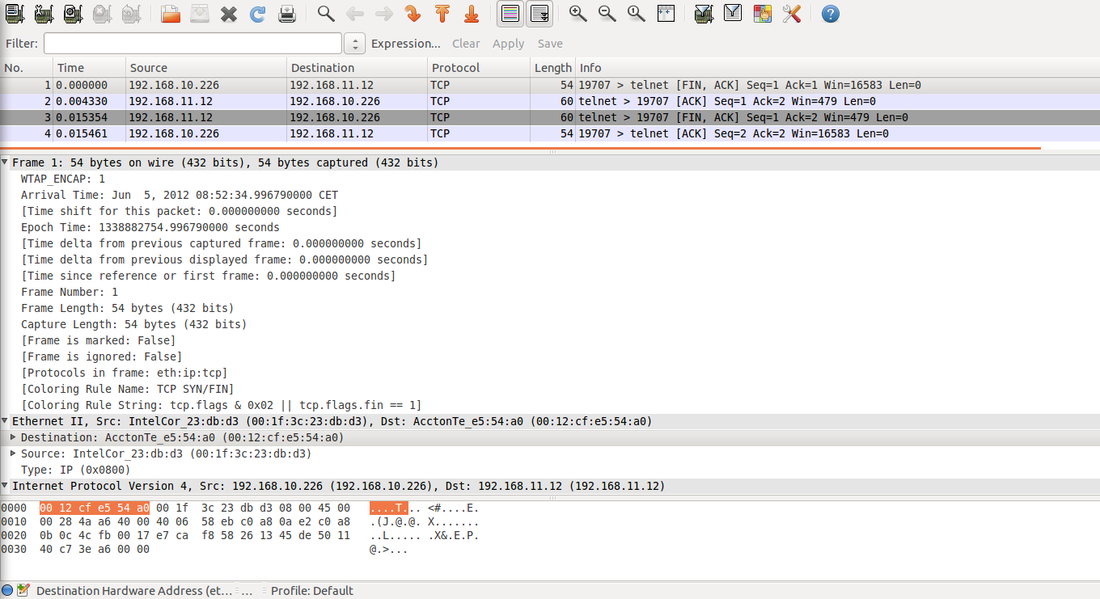Start a new live capture icon
1100x599 pixels.
[x=73, y=14]
